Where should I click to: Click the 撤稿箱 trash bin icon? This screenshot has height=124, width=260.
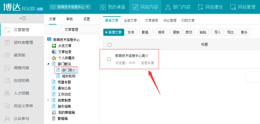(54, 118)
